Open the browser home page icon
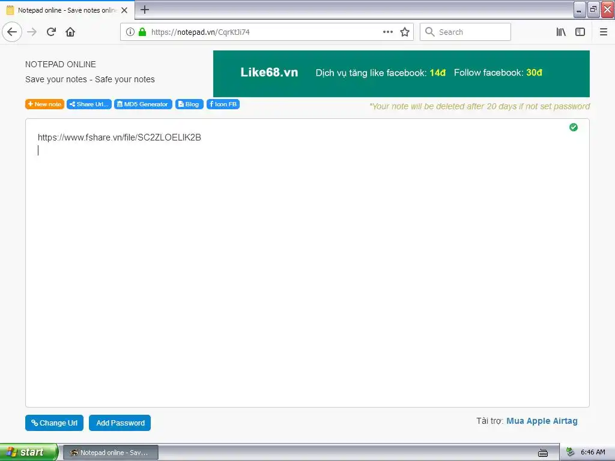615x461 pixels. [x=70, y=32]
